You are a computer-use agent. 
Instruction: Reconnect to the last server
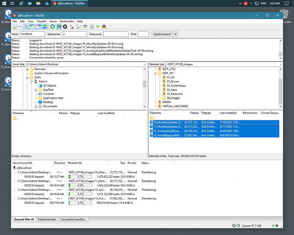point(78,27)
